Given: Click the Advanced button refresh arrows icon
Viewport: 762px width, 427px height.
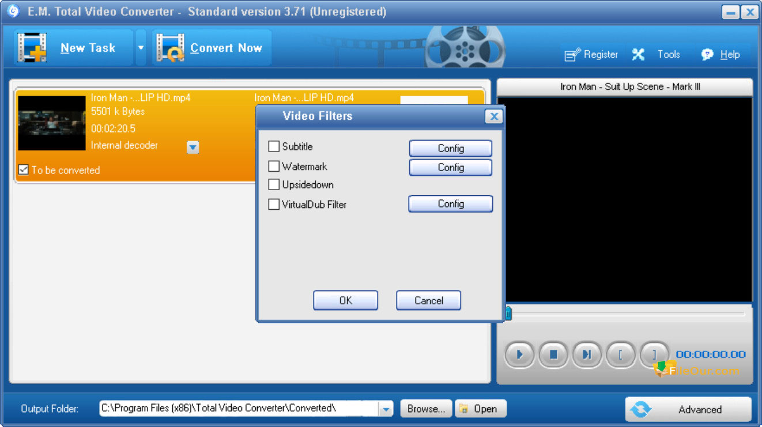Looking at the screenshot, I should [x=640, y=409].
